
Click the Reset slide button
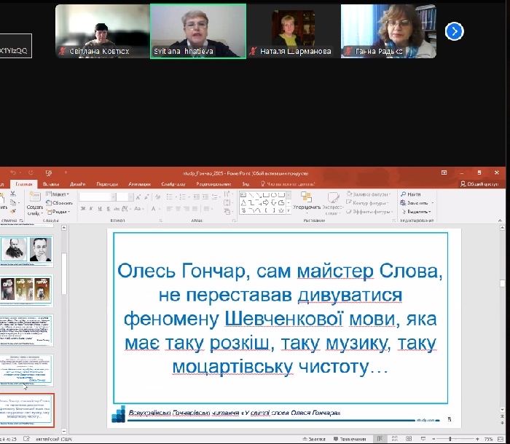click(x=60, y=203)
